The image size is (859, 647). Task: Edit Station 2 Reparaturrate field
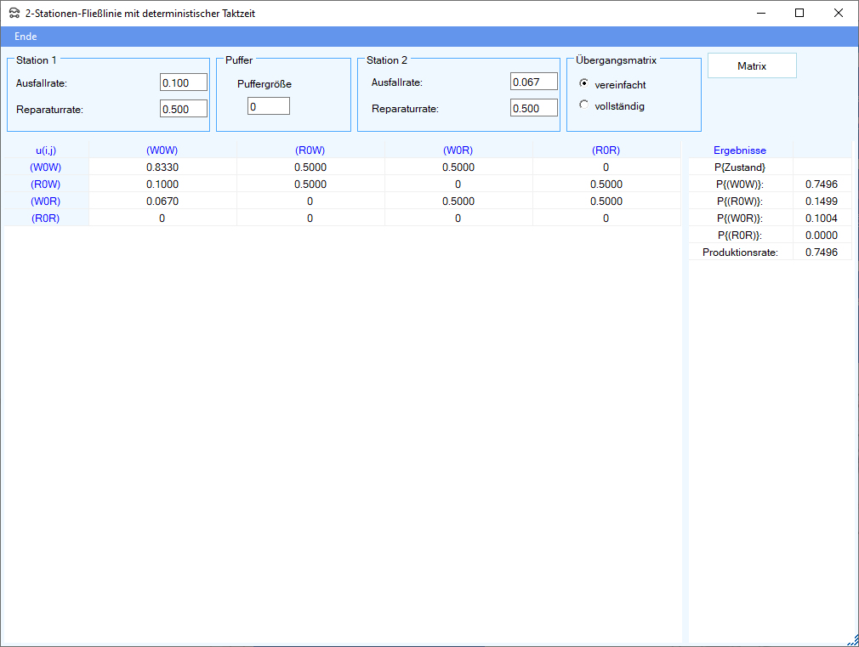pos(533,108)
